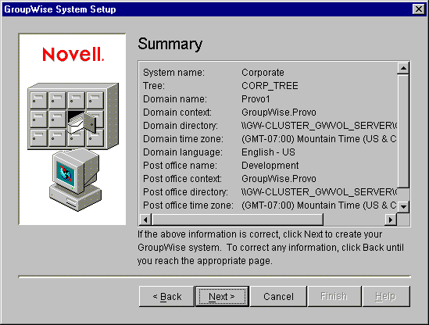Viewport: 429px width, 325px height.
Task: Click the Novell logo
Action: click(73, 54)
